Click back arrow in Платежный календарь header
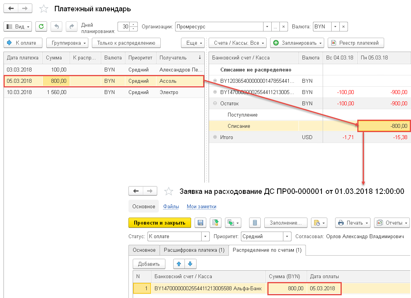Screen dimensions: 411x298 click(x=11, y=9)
